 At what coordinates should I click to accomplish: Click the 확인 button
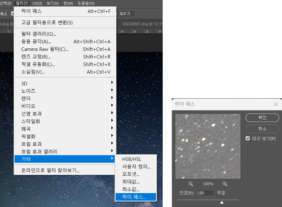pos(262,118)
